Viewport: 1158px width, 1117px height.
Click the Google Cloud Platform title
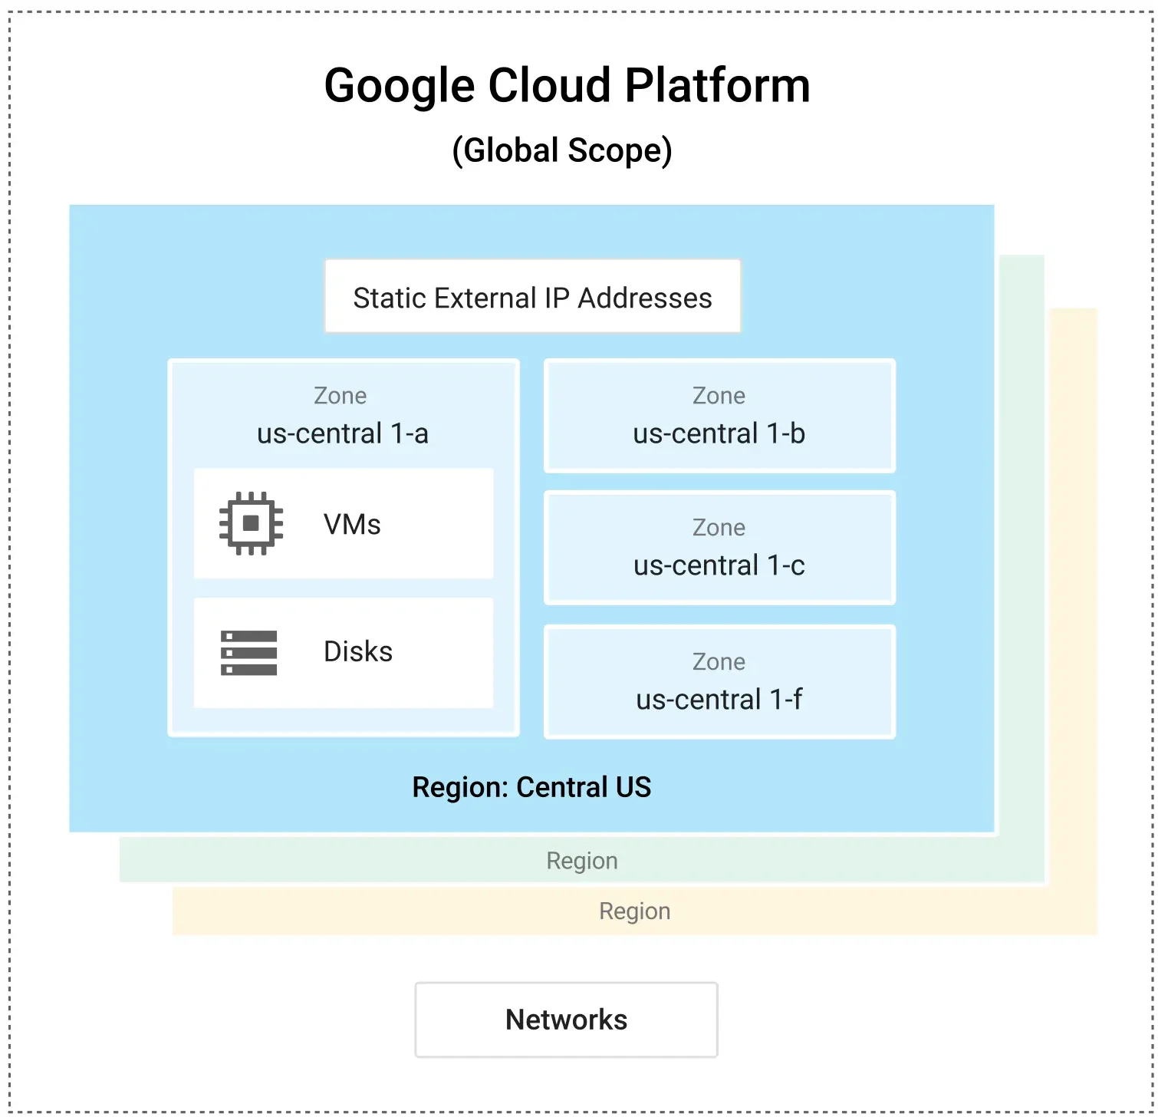pyautogui.click(x=567, y=84)
